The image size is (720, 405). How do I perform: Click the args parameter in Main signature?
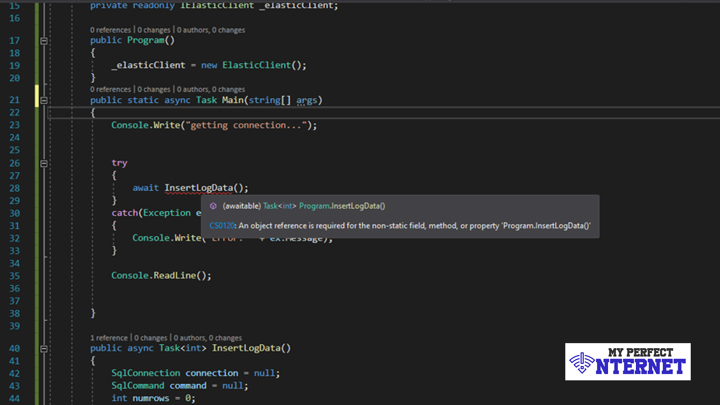[307, 100]
